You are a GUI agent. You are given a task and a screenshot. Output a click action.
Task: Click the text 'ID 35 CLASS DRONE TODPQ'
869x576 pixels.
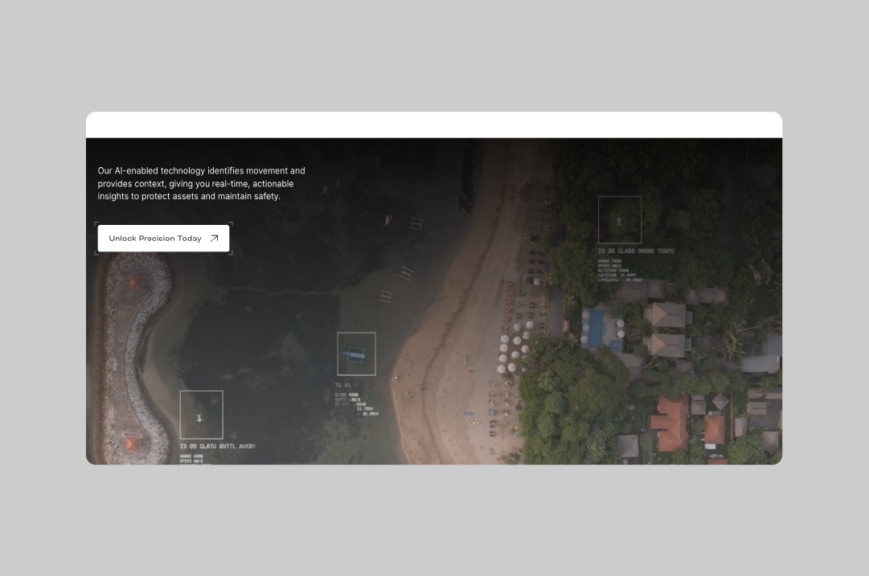(636, 251)
